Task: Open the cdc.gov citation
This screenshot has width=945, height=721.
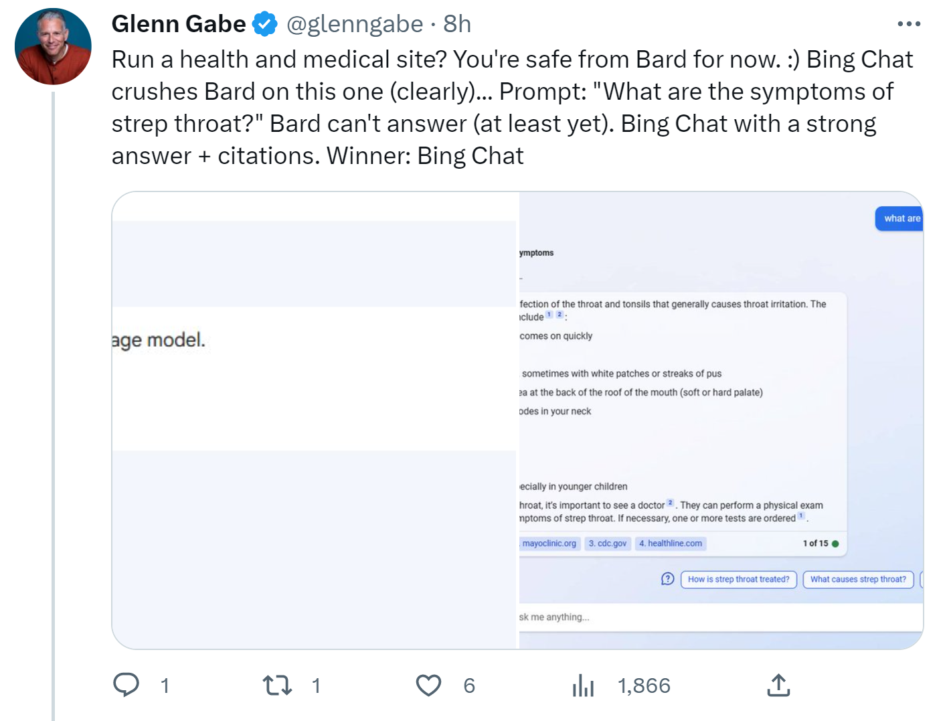Action: 608,543
